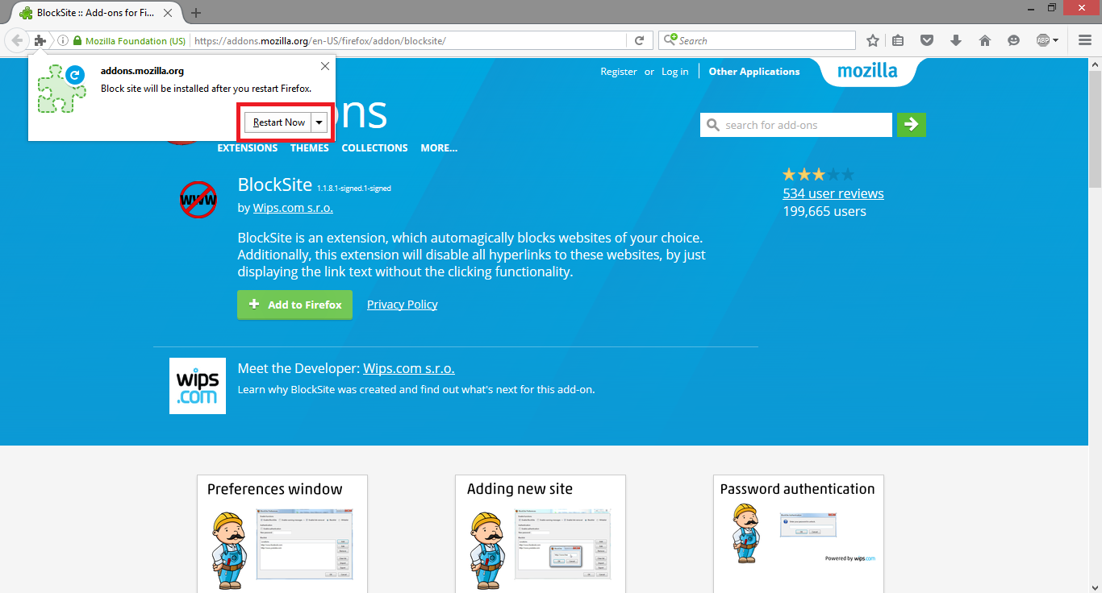Open a new tab with plus icon
Viewport: 1102px width, 593px height.
click(196, 13)
